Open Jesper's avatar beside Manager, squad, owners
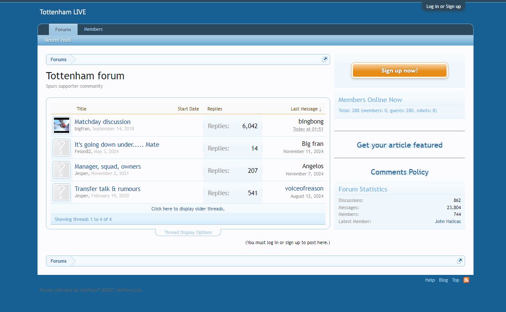 [62, 170]
